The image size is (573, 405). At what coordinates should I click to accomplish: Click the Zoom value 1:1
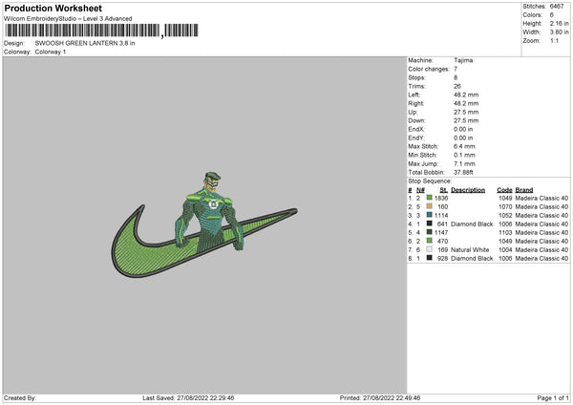click(554, 40)
